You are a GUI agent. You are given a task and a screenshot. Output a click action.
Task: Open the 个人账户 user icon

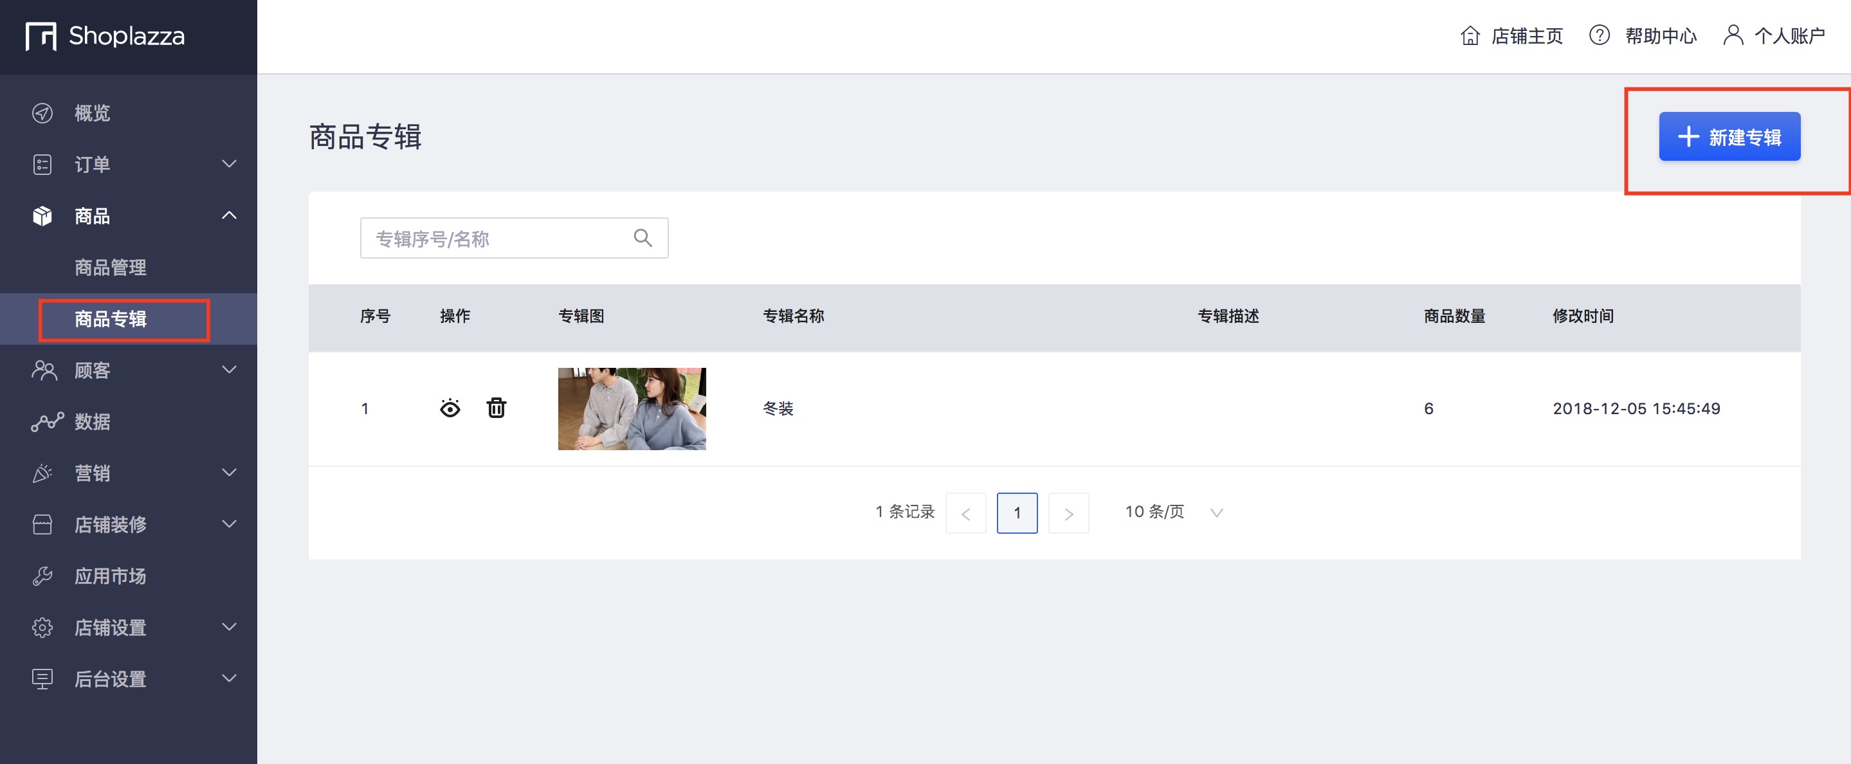pyautogui.click(x=1733, y=35)
